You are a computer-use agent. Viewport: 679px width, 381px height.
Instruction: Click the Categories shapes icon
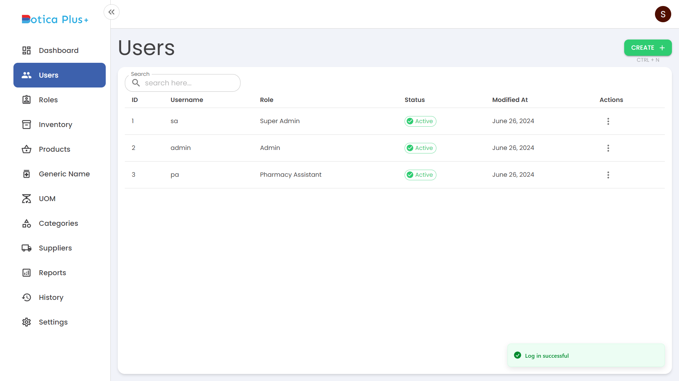pos(27,223)
